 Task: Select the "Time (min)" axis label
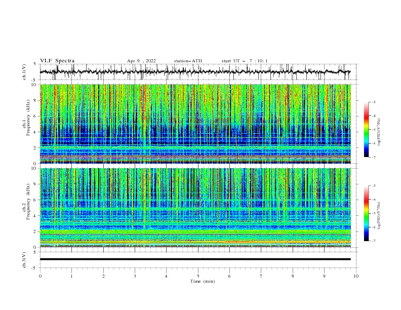[x=203, y=281]
